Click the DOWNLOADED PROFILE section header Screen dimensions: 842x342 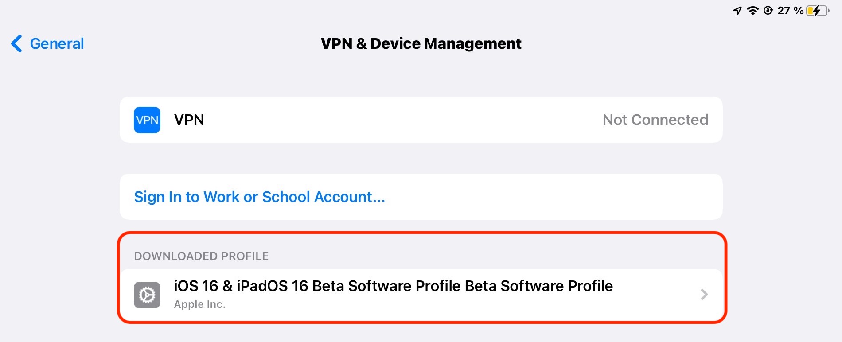[201, 256]
